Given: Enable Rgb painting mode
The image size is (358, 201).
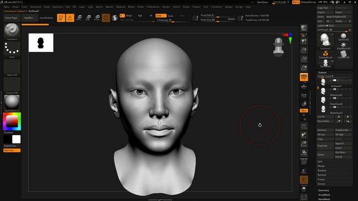Looking at the screenshot, I should pyautogui.click(x=140, y=16).
